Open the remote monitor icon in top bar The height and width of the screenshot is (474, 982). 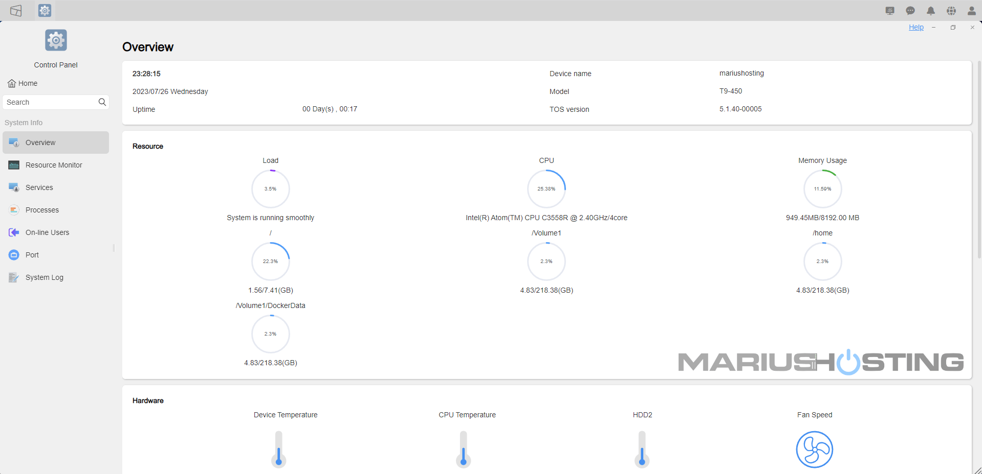890,11
